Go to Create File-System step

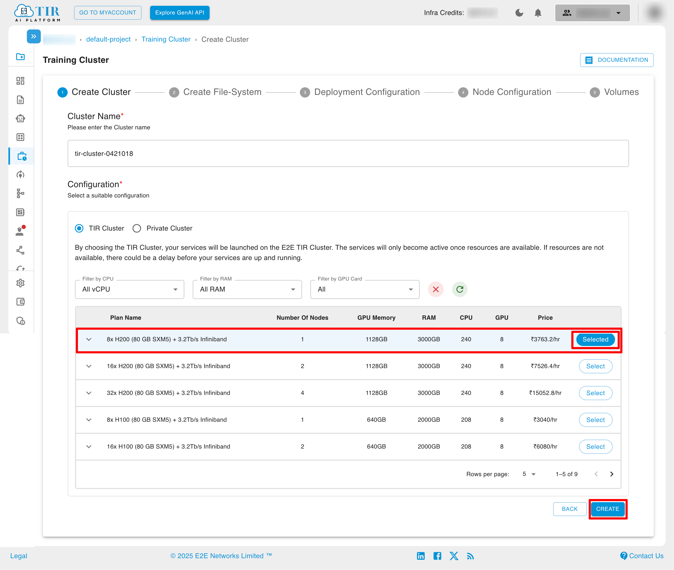point(215,92)
